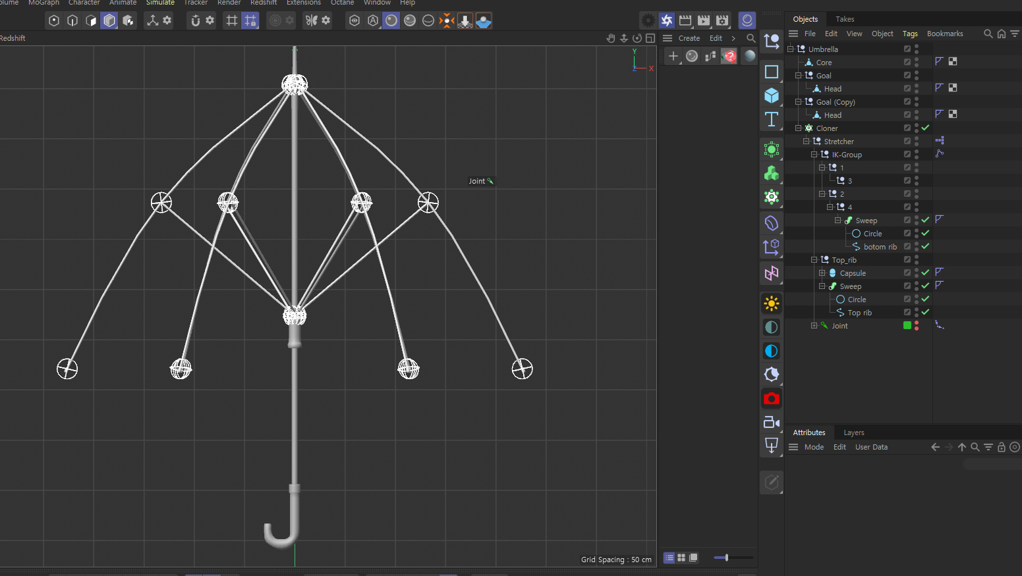Expand the Joint tree node
1022x576 pixels.
(x=814, y=325)
